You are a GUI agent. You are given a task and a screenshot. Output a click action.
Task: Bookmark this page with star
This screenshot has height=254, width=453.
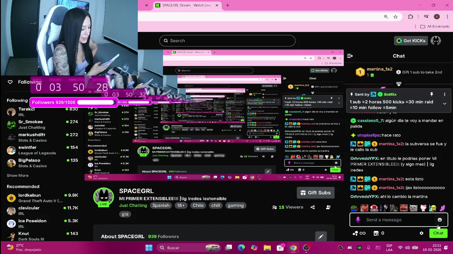click(x=395, y=17)
